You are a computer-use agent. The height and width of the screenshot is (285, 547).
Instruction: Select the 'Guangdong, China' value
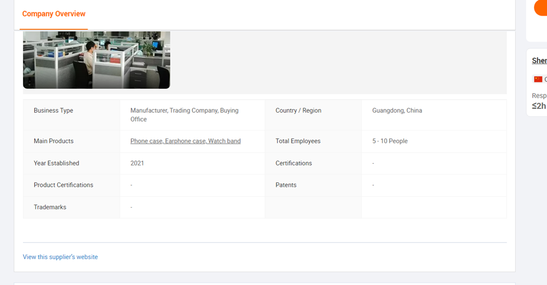(397, 111)
